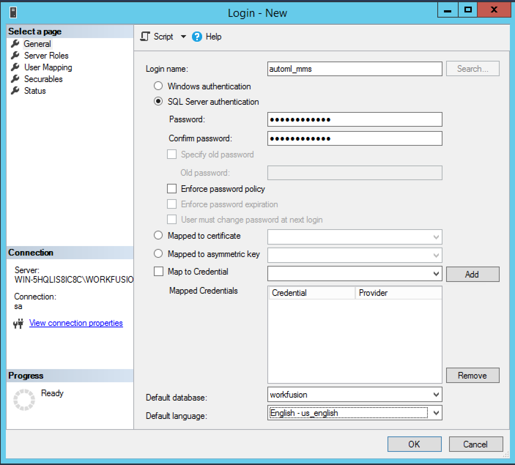Select Mapped to certificate radio button

click(x=158, y=235)
